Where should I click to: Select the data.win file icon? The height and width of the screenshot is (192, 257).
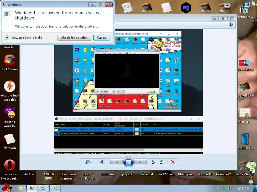coord(10,141)
